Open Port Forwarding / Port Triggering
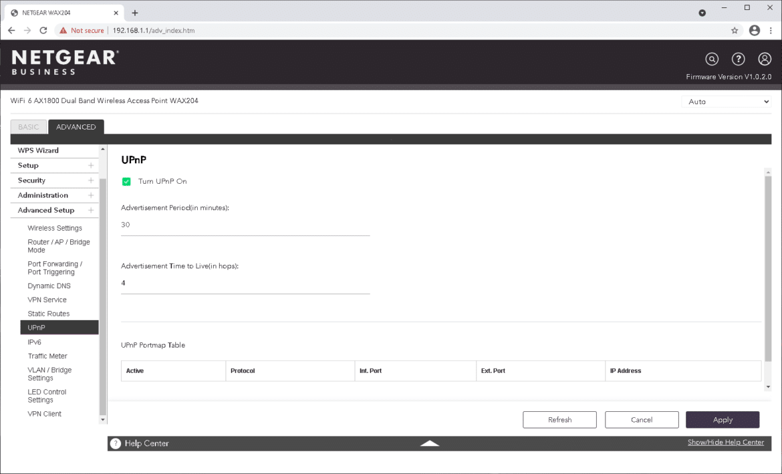 (55, 268)
